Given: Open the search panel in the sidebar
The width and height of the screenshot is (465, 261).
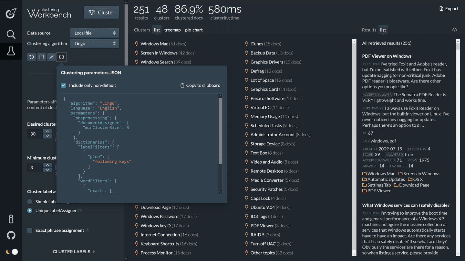Looking at the screenshot, I should click(x=11, y=34).
